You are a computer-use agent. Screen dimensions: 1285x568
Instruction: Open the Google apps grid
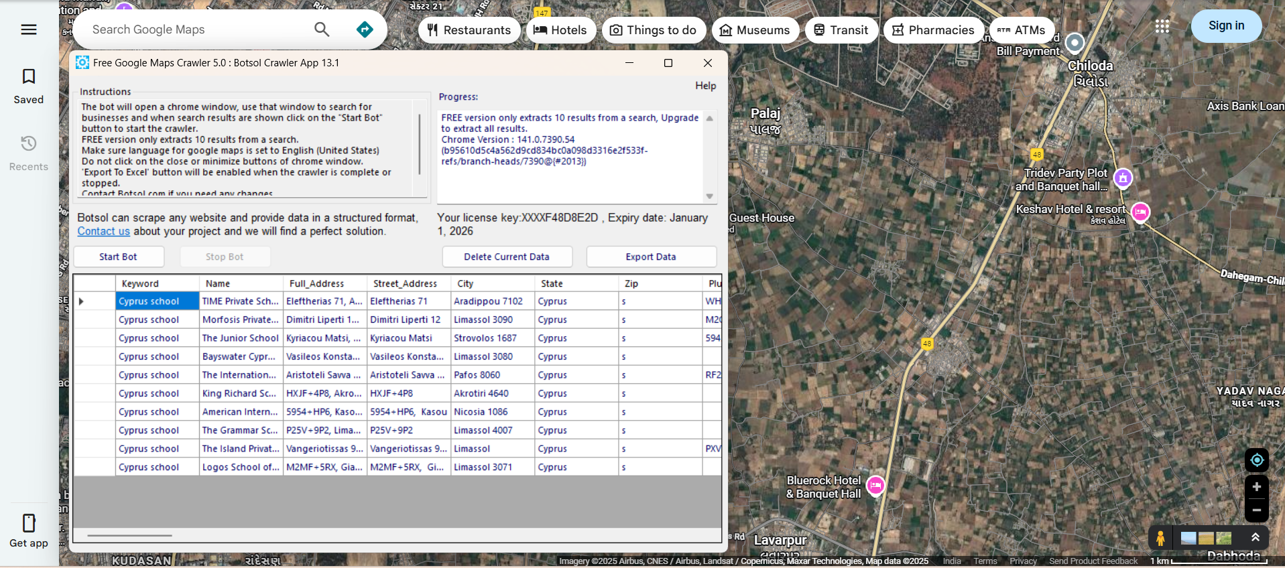point(1162,26)
